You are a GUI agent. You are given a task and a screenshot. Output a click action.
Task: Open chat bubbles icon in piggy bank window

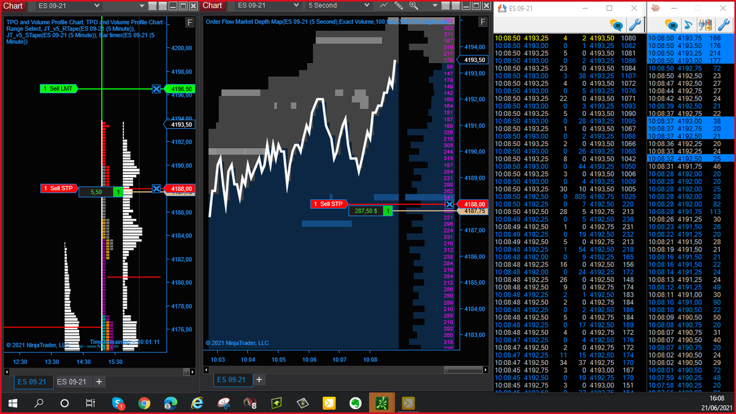(672, 25)
